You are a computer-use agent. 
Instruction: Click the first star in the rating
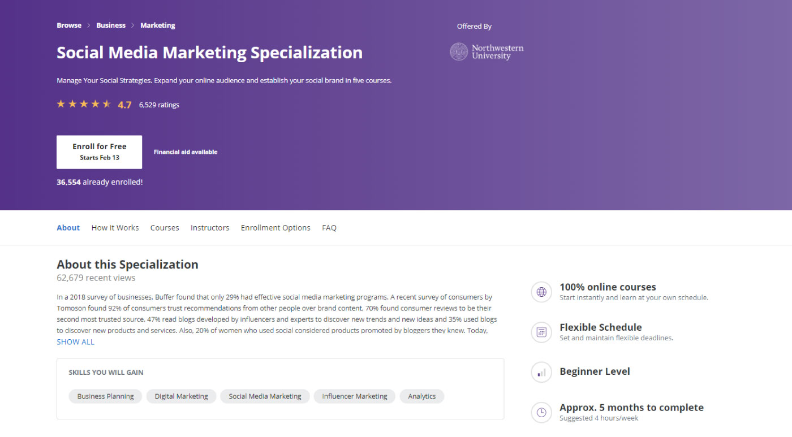(x=61, y=104)
